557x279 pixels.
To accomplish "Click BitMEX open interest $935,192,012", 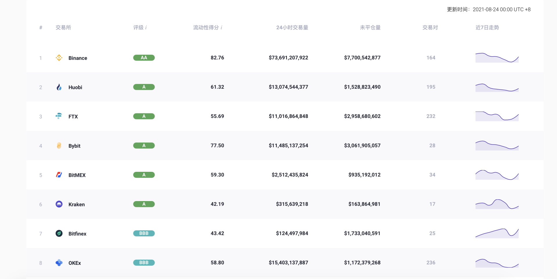I will point(364,175).
